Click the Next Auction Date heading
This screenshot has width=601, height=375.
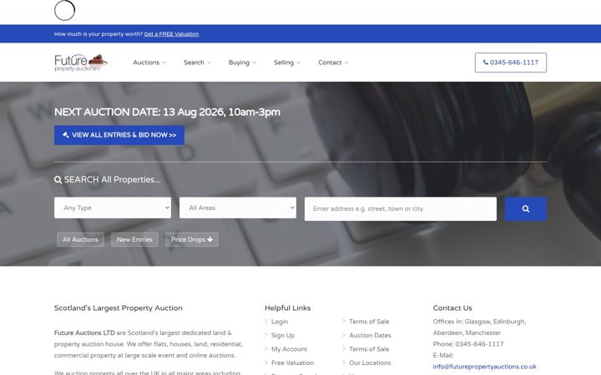[167, 112]
